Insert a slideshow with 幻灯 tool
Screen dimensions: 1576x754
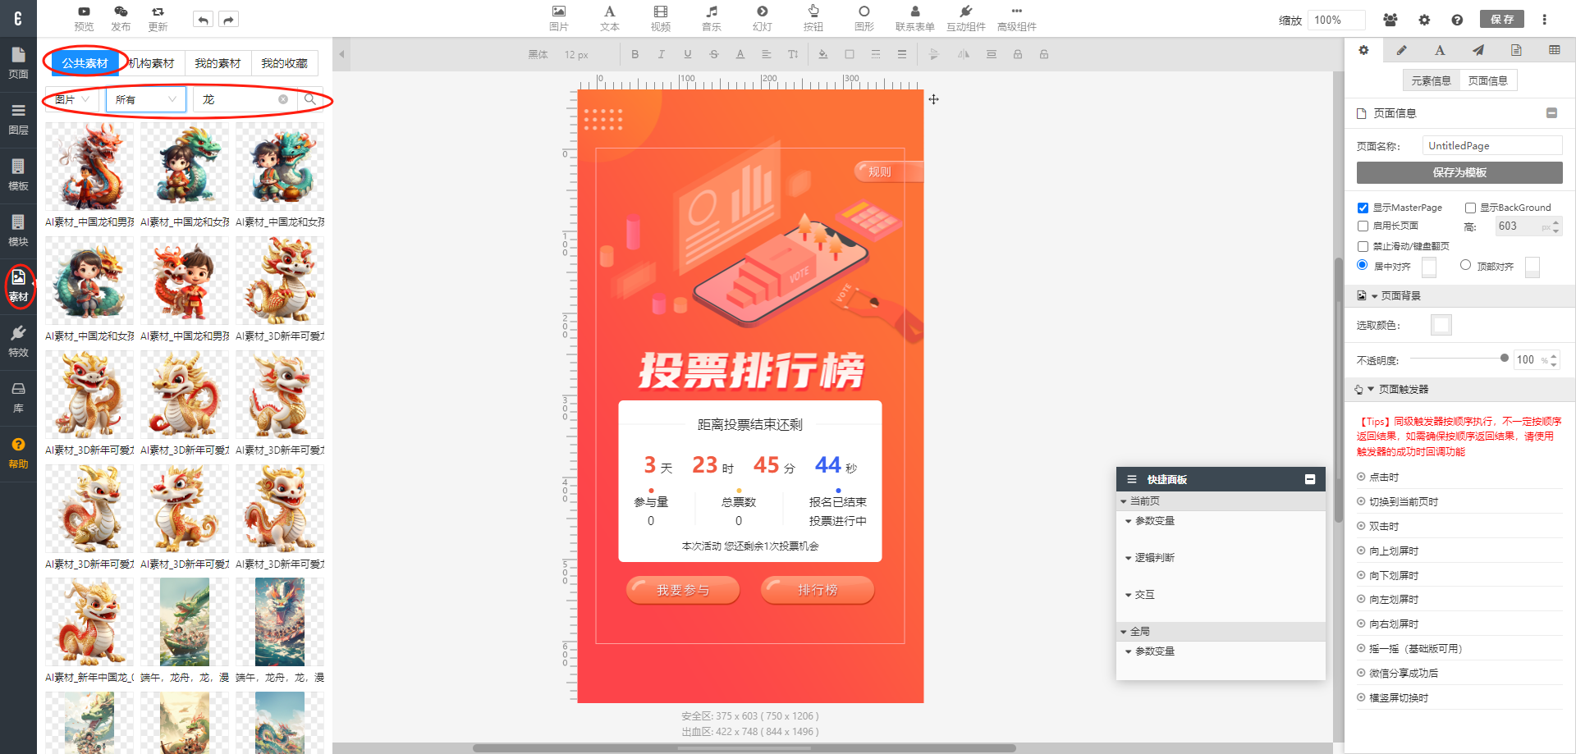coord(763,18)
